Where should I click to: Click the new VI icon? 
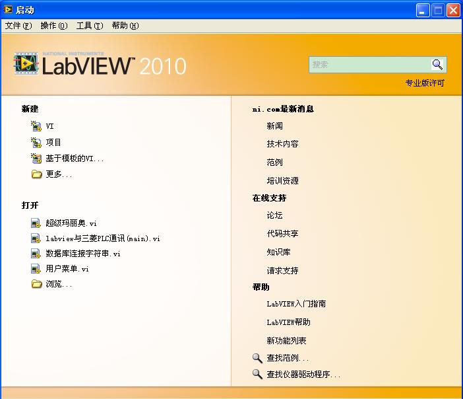tap(36, 126)
